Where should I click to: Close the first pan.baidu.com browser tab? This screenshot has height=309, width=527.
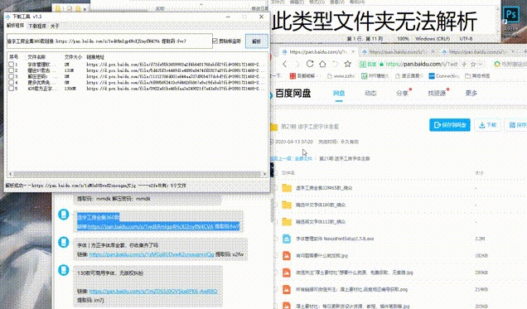pyautogui.click(x=353, y=51)
